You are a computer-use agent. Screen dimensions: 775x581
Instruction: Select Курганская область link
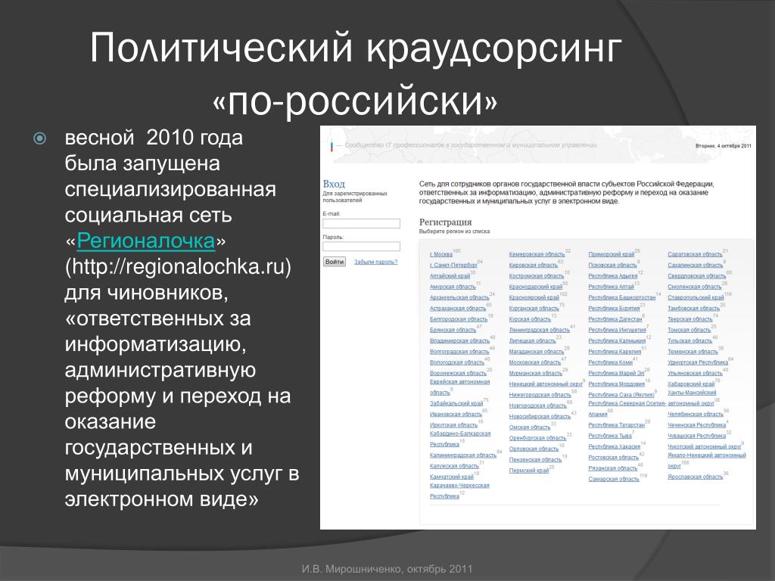tap(534, 309)
